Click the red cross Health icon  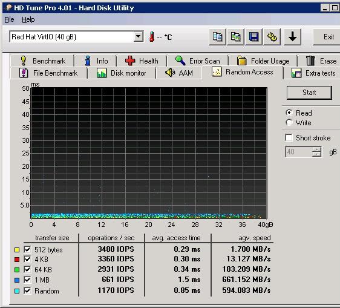pos(130,61)
